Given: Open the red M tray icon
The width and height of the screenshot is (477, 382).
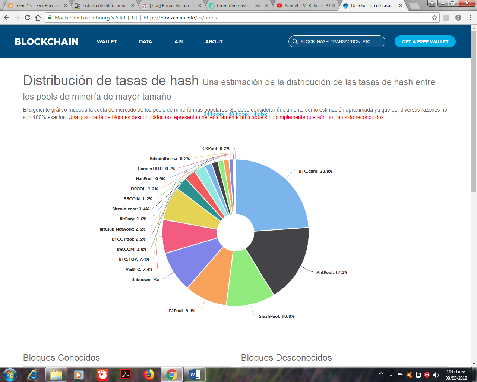Looking at the screenshot, I should [427, 375].
